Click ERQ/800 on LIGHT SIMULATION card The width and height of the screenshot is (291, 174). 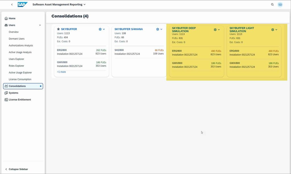click(234, 51)
